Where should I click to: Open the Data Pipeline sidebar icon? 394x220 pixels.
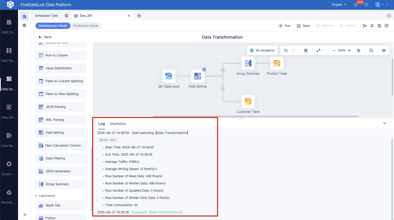[x=9, y=50]
